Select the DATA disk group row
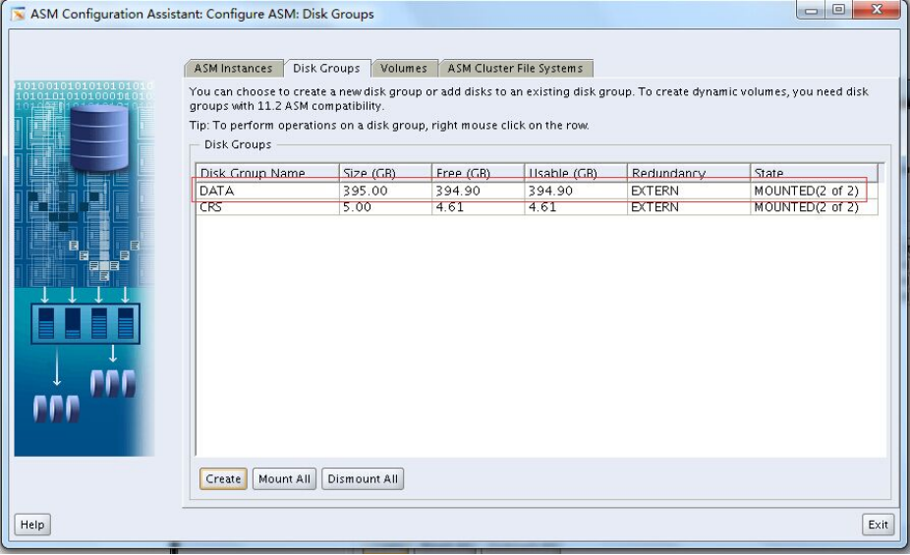The width and height of the screenshot is (910, 555). point(537,191)
